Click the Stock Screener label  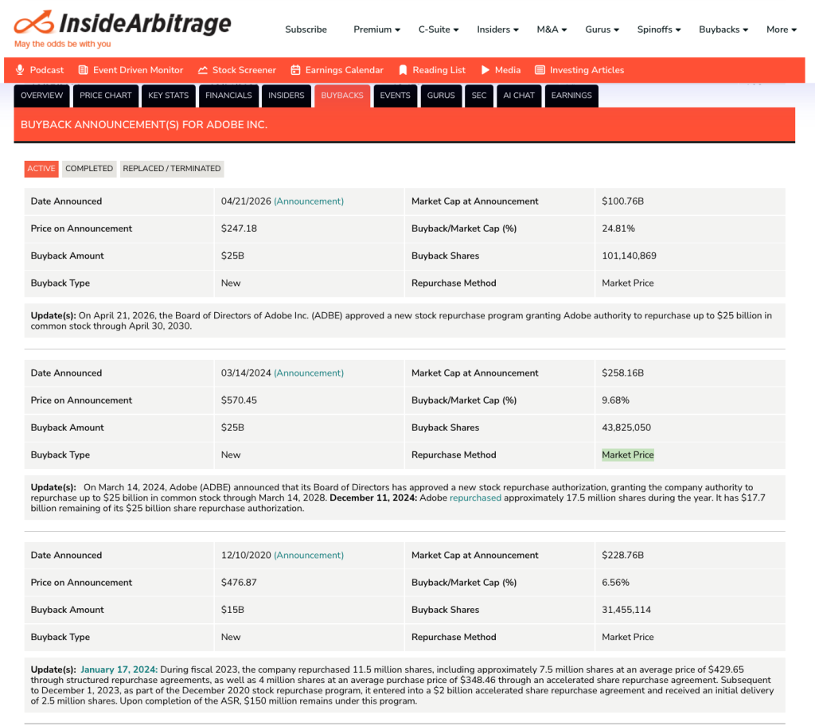244,70
